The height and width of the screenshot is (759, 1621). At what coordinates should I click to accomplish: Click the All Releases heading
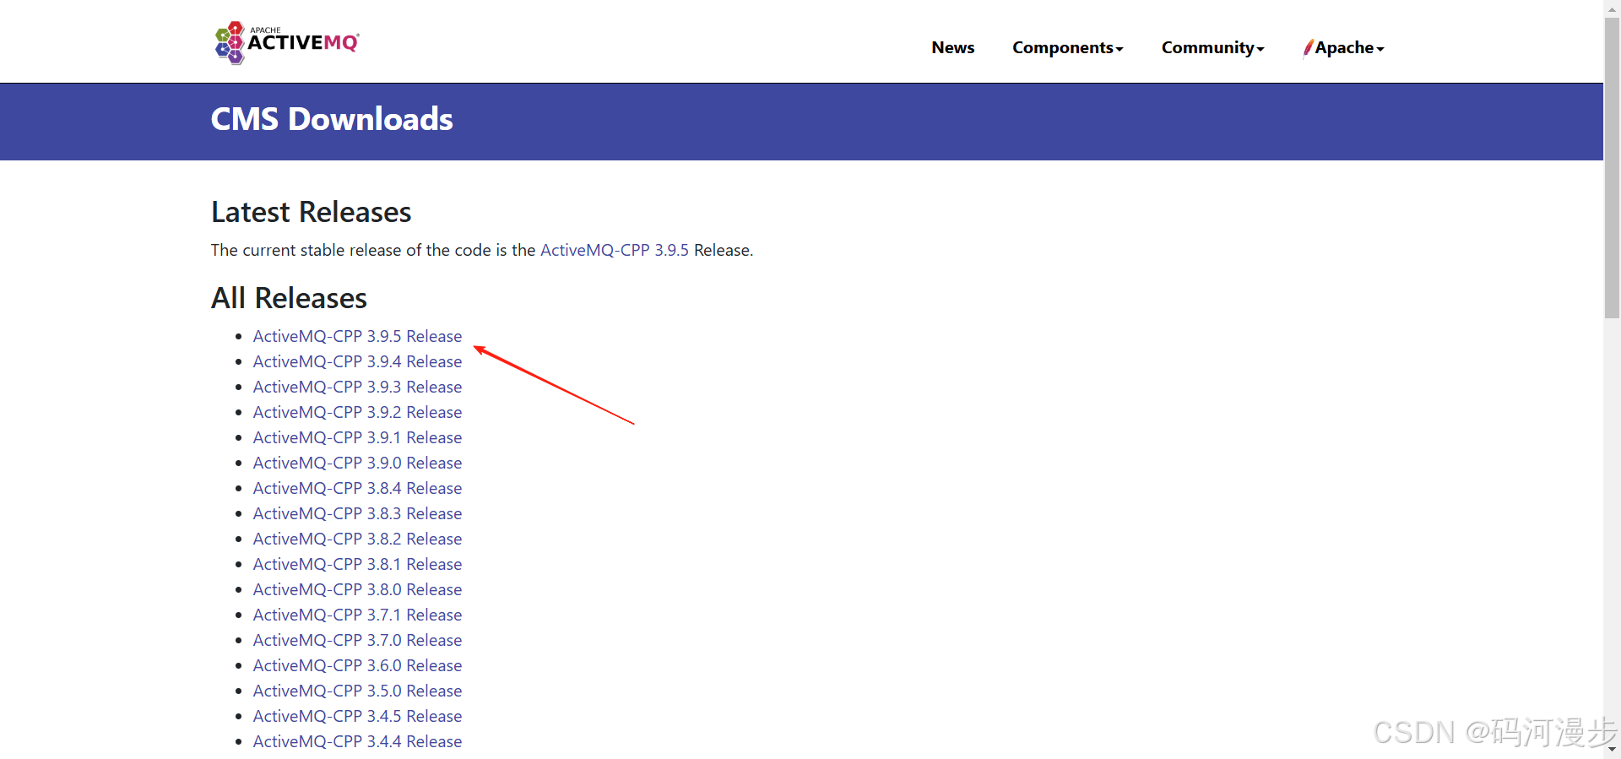289,298
